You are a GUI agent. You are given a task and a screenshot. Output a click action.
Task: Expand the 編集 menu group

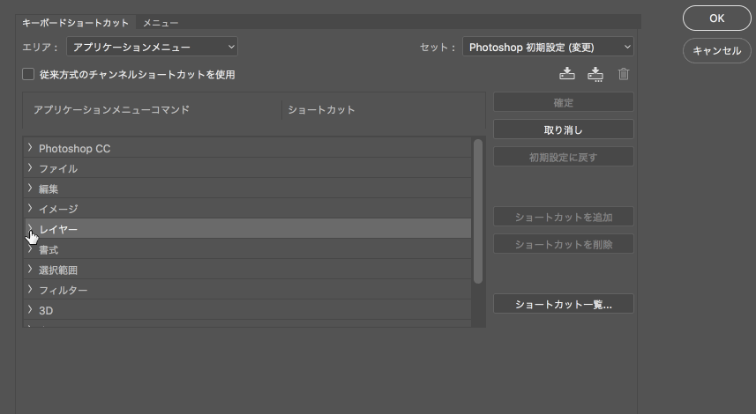pos(30,189)
